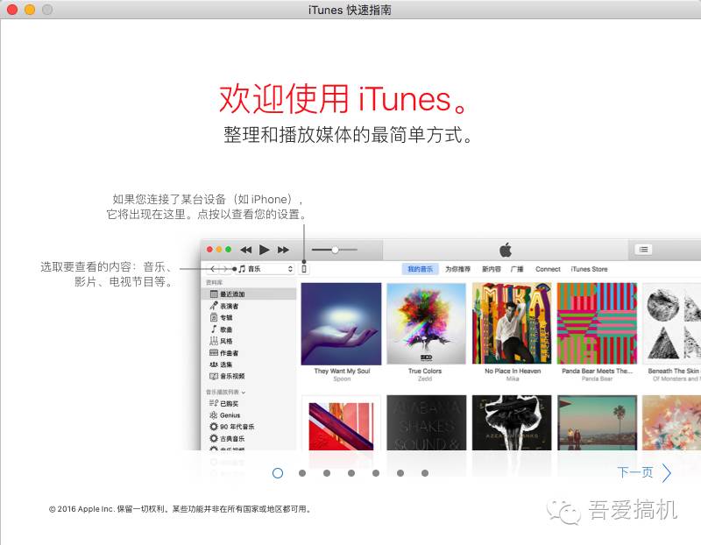Open the 90 年代音乐 smart playlist
This screenshot has height=545, width=701.
237,428
